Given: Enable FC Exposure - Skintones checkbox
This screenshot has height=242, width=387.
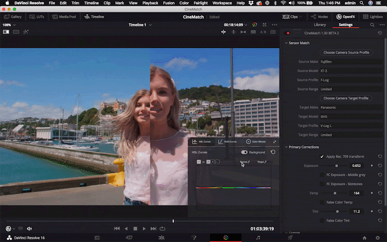Looking at the screenshot, I should pos(322,184).
